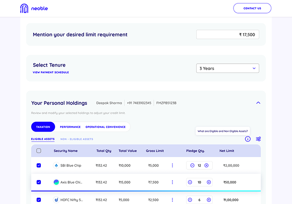
Task: Increase HDFC Nifty pledge quantity
Action: (x=209, y=200)
